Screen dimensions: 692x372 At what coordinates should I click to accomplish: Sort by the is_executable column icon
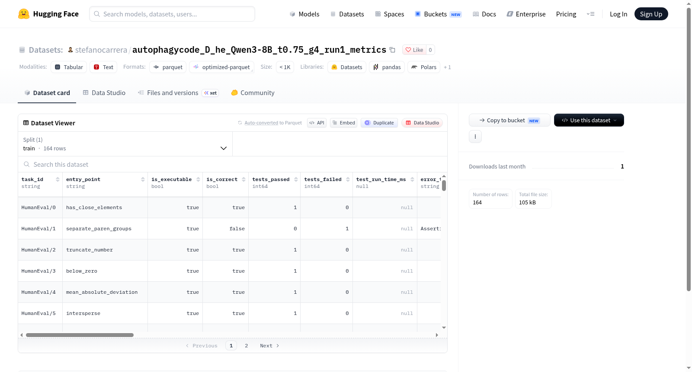point(198,179)
